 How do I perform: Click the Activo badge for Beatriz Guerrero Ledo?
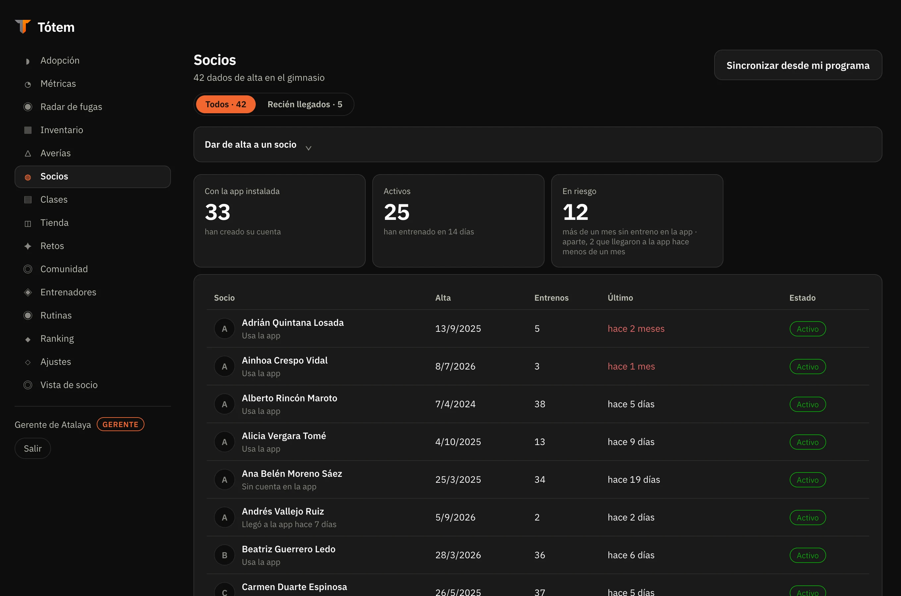tap(808, 555)
